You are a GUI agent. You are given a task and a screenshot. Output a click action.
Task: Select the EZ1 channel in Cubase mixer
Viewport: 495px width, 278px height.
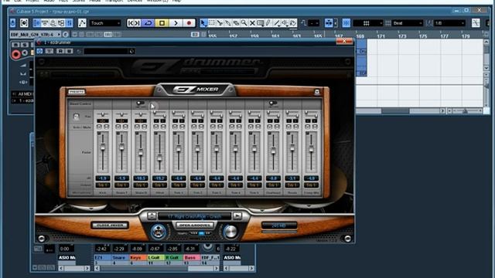pyautogui.click(x=103, y=257)
